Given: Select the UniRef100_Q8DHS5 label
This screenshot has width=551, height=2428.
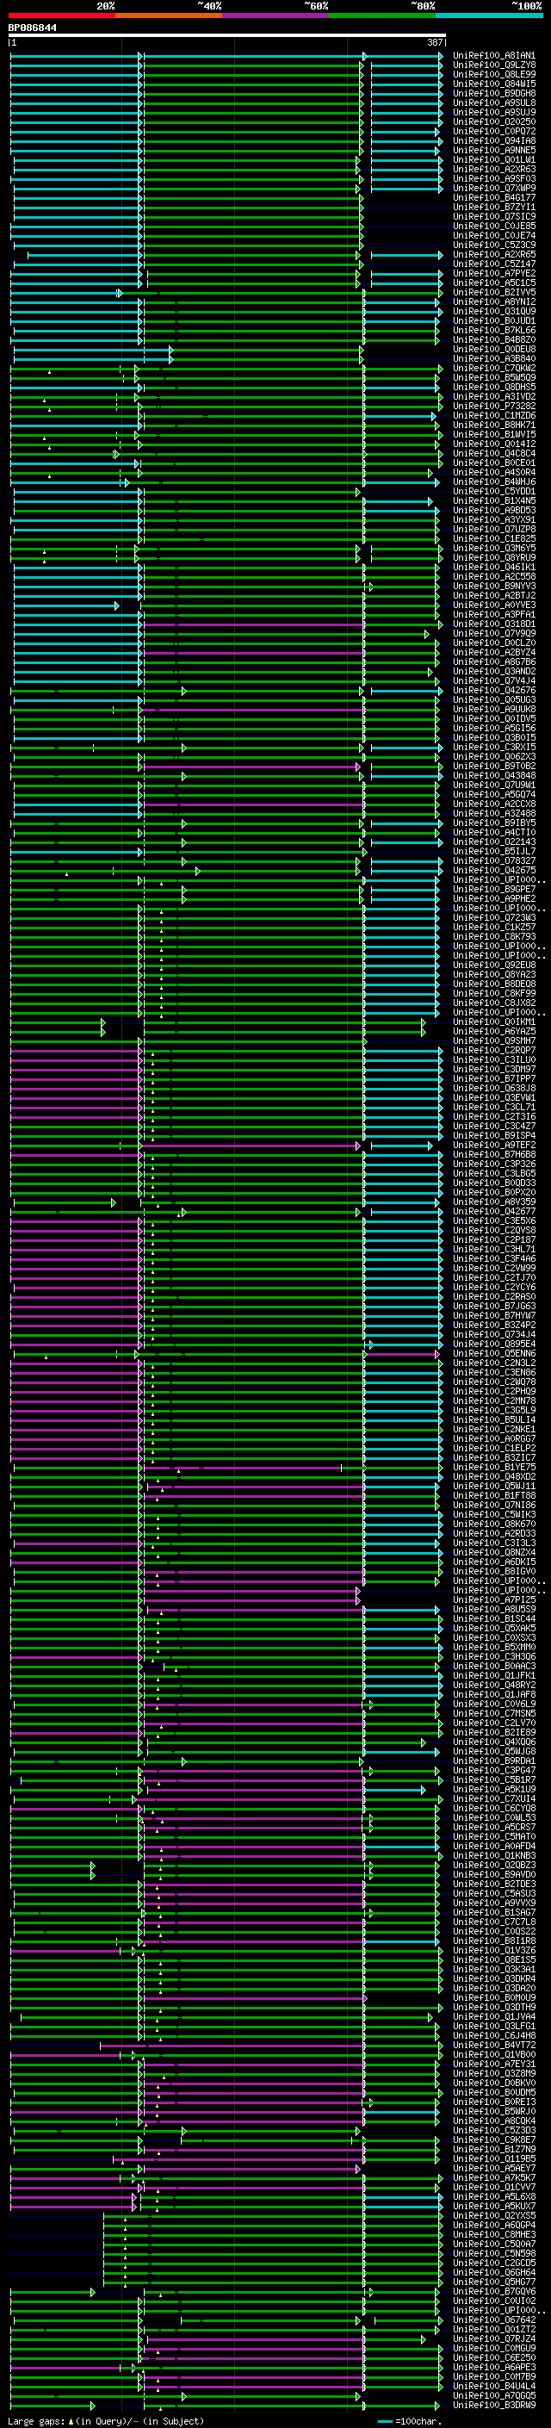Looking at the screenshot, I should (494, 388).
